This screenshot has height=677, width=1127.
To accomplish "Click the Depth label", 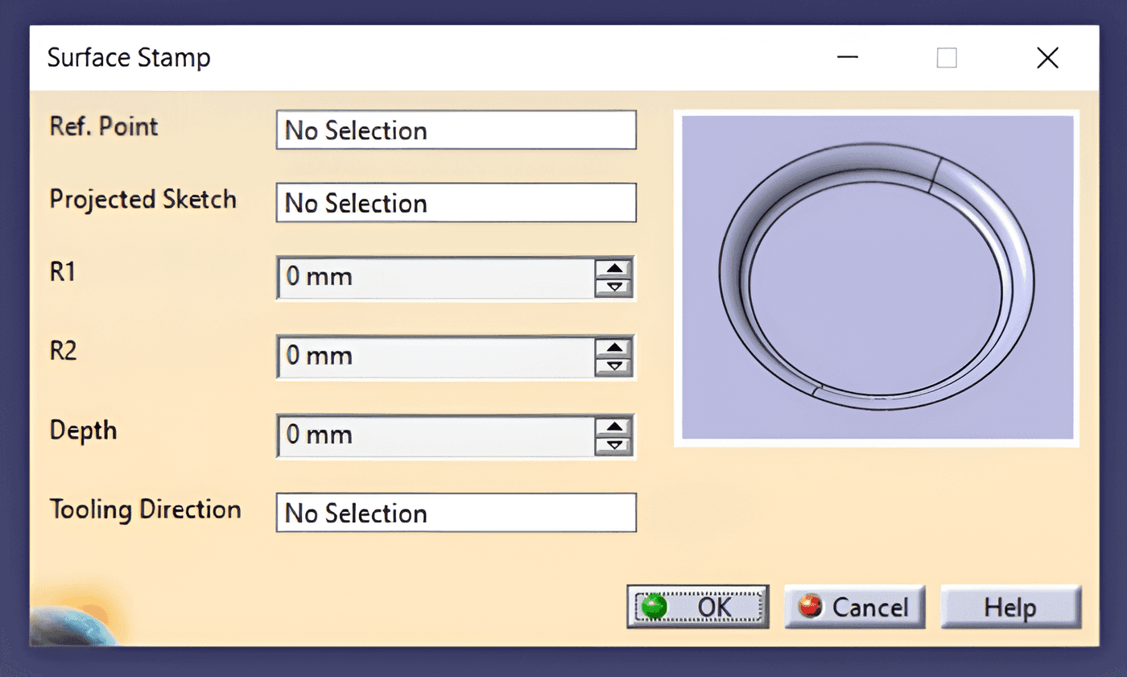I will pos(83,431).
